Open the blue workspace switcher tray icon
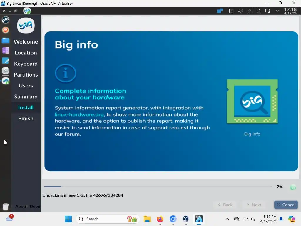Viewport: 301px width, 226px height. click(220, 11)
